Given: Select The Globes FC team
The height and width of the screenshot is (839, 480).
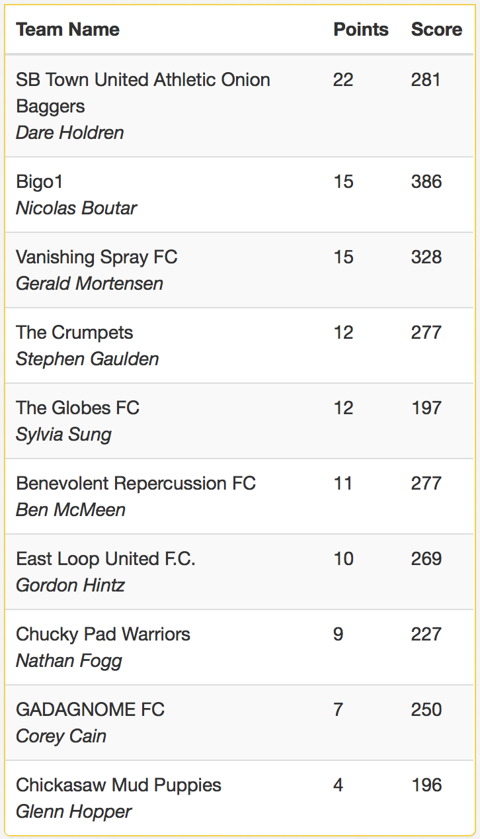Looking at the screenshot, I should pyautogui.click(x=77, y=408).
